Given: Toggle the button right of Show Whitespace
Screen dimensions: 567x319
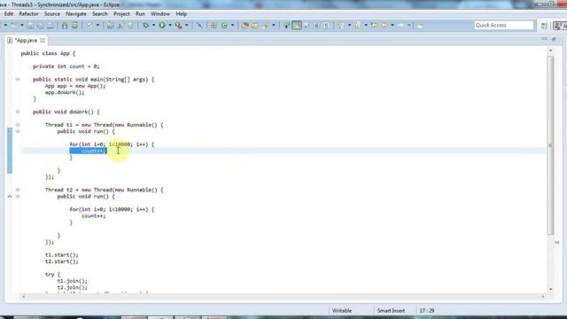Looking at the screenshot, I should [x=326, y=26].
